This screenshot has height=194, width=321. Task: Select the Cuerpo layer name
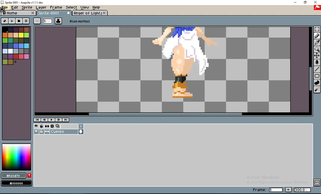[64, 131]
